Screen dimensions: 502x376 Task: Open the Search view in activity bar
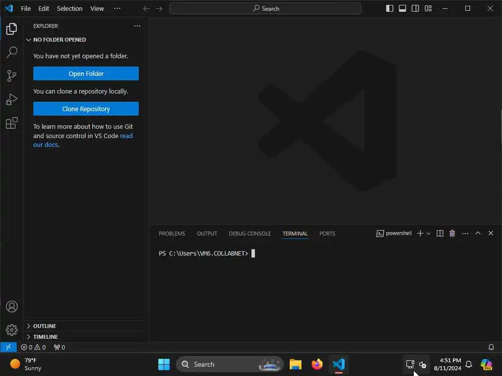coord(12,52)
